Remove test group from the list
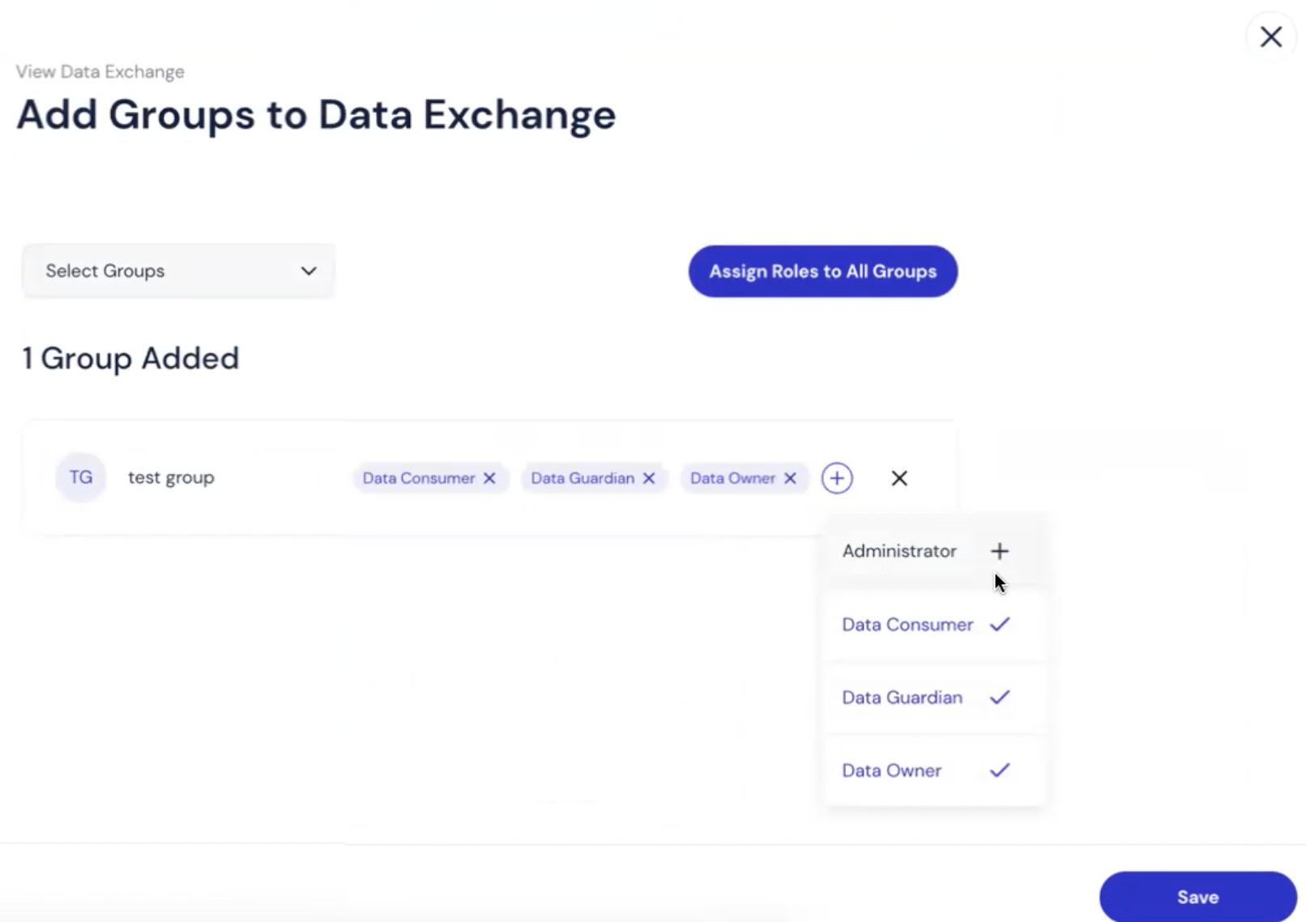 tap(899, 478)
